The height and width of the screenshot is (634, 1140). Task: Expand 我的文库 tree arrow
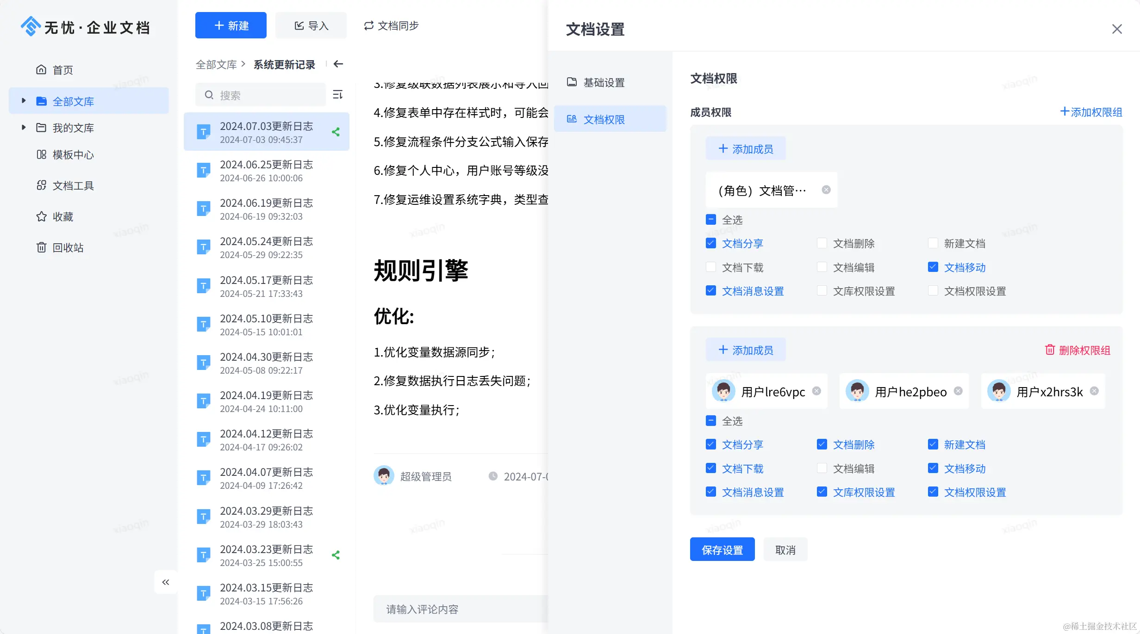coord(24,127)
